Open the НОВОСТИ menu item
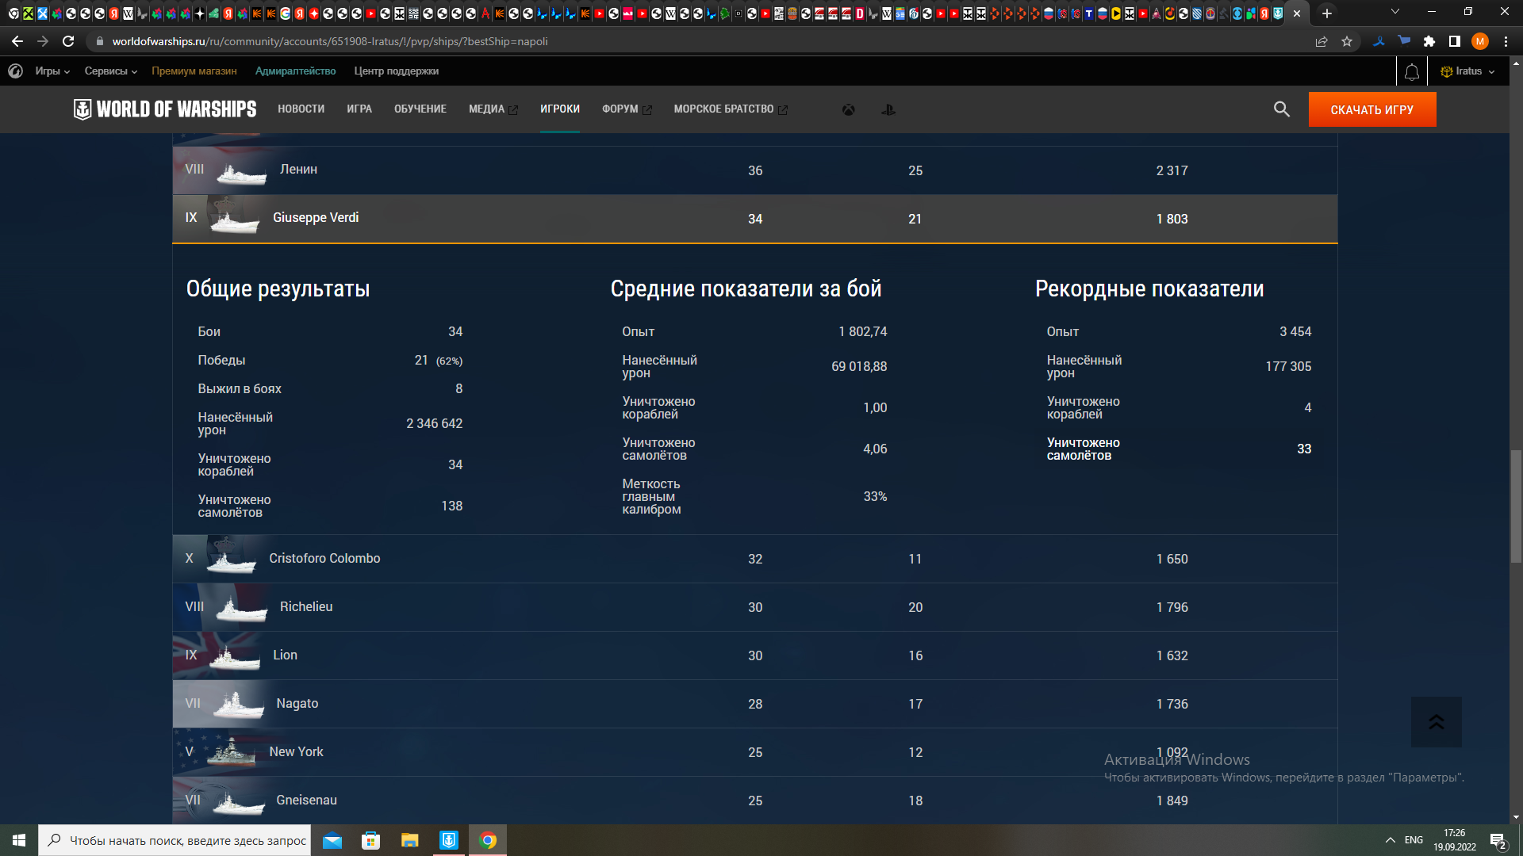The width and height of the screenshot is (1523, 856). point(301,109)
